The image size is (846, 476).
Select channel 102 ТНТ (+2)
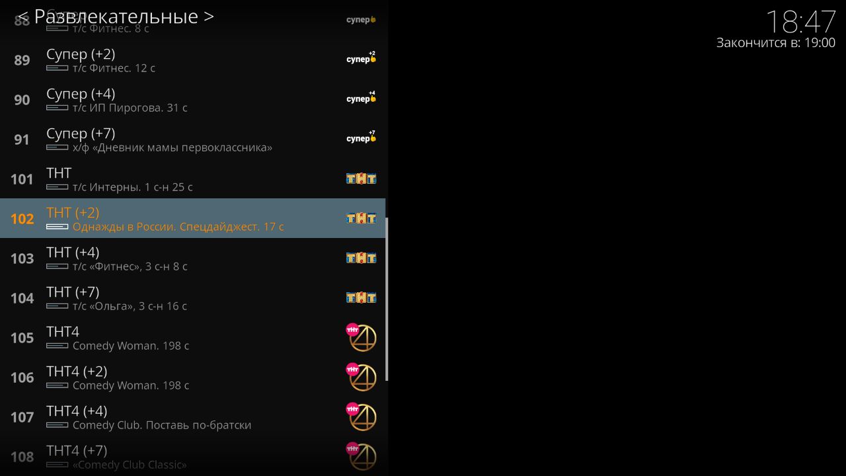(192, 218)
